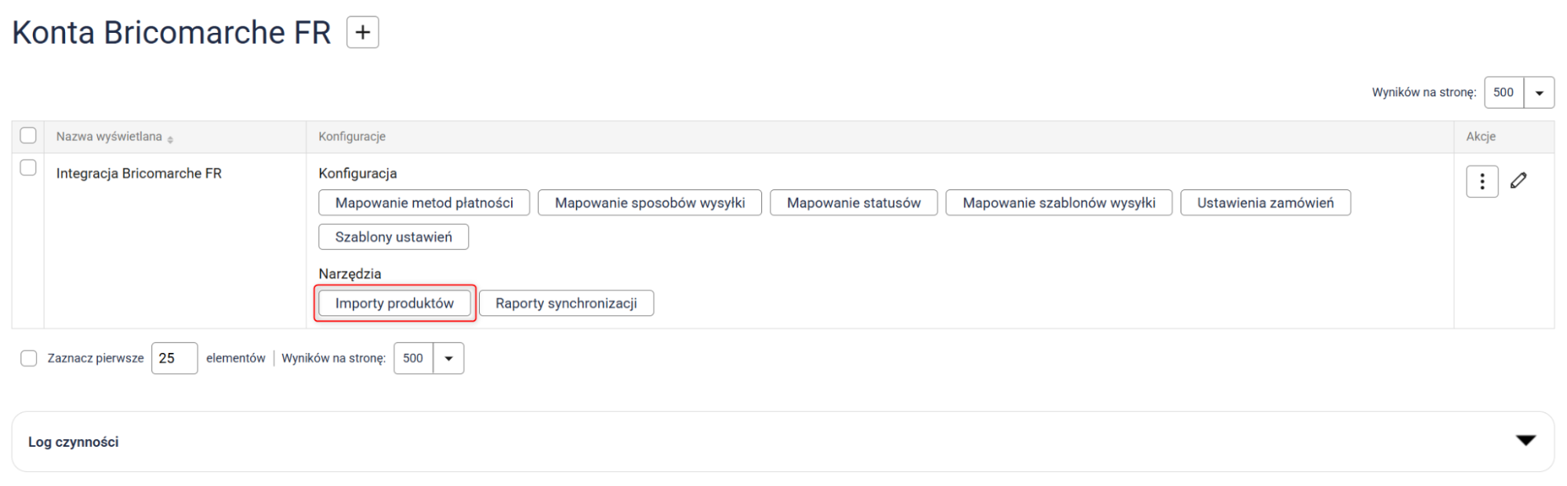Open Mapowanie szablonów wysyłki
Viewport: 1567px width, 486px height.
1058,203
